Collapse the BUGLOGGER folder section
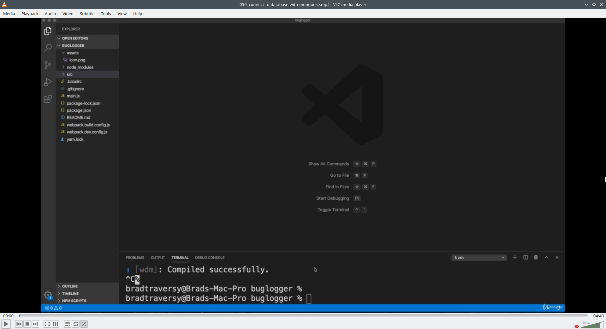The image size is (606, 329). (x=87, y=45)
